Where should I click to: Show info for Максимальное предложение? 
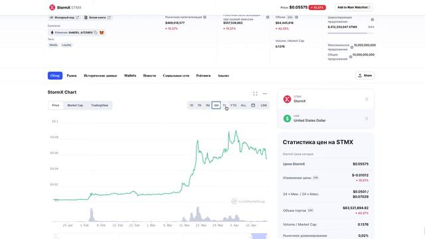pos(351,47)
